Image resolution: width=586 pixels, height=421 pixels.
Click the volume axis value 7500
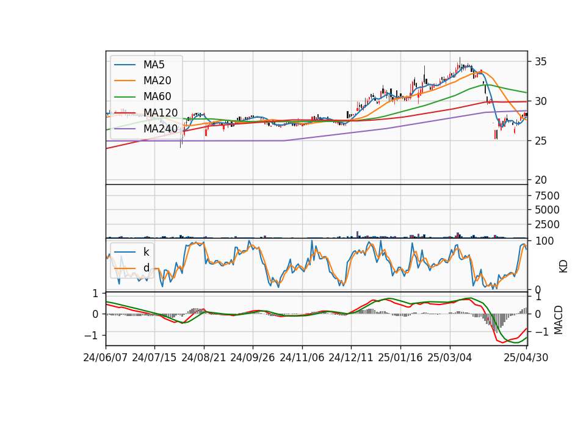click(x=547, y=196)
